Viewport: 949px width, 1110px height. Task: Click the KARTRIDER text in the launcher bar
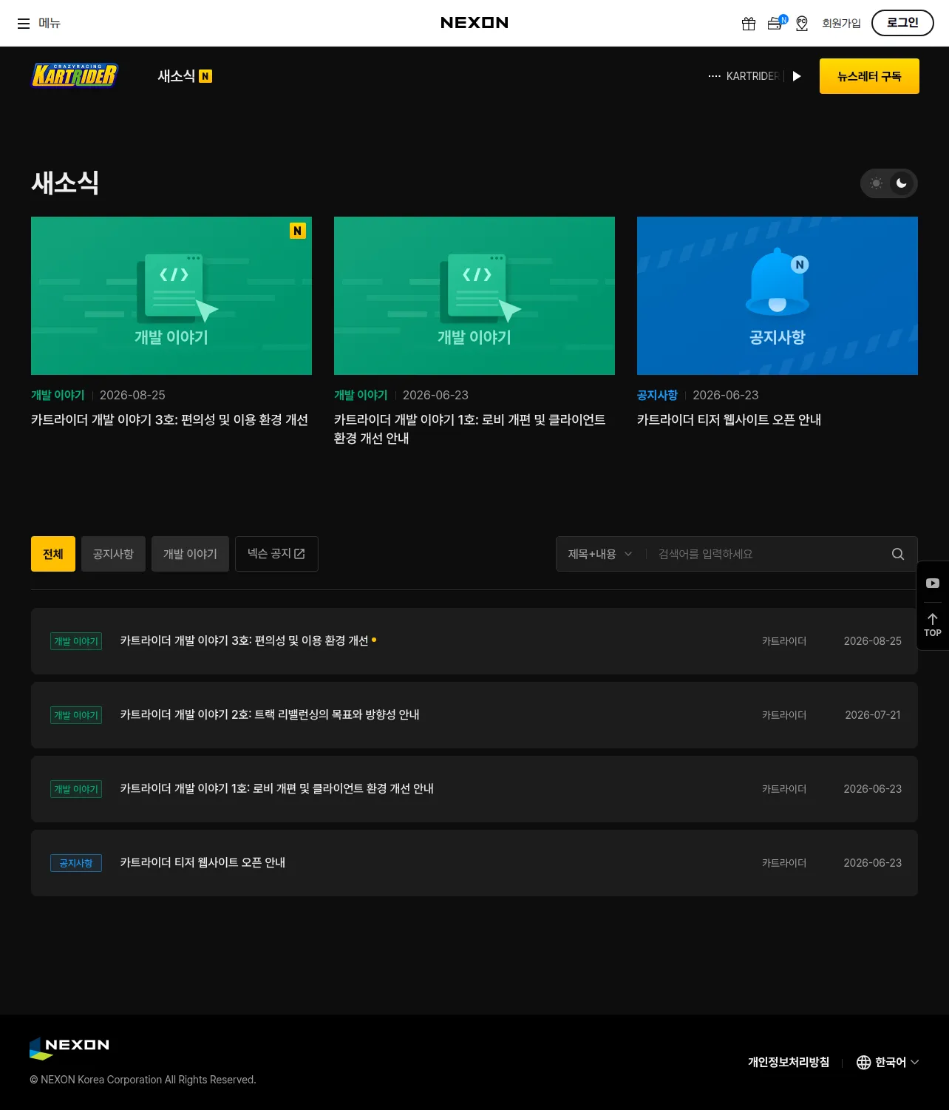point(752,76)
